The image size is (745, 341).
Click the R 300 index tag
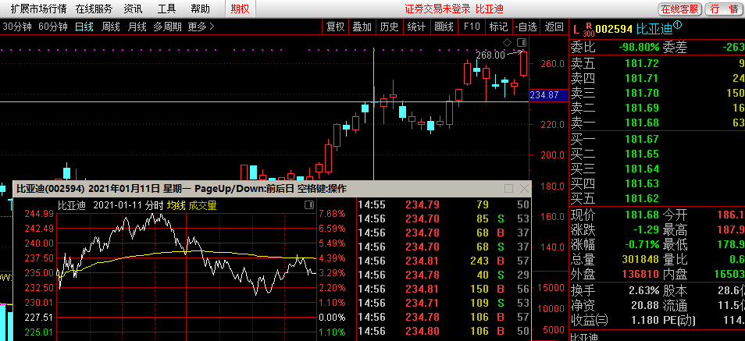[x=589, y=29]
